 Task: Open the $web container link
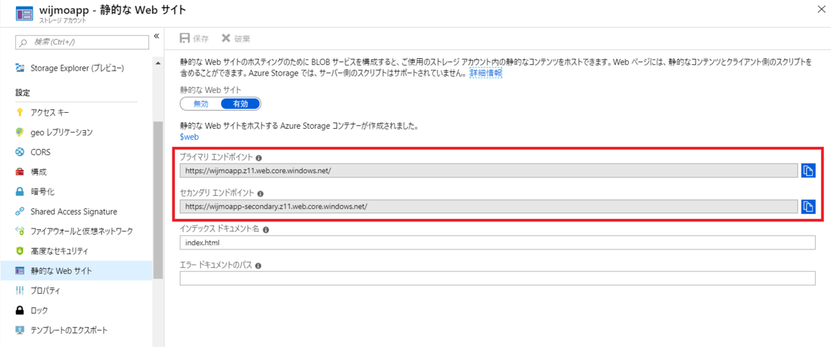189,137
